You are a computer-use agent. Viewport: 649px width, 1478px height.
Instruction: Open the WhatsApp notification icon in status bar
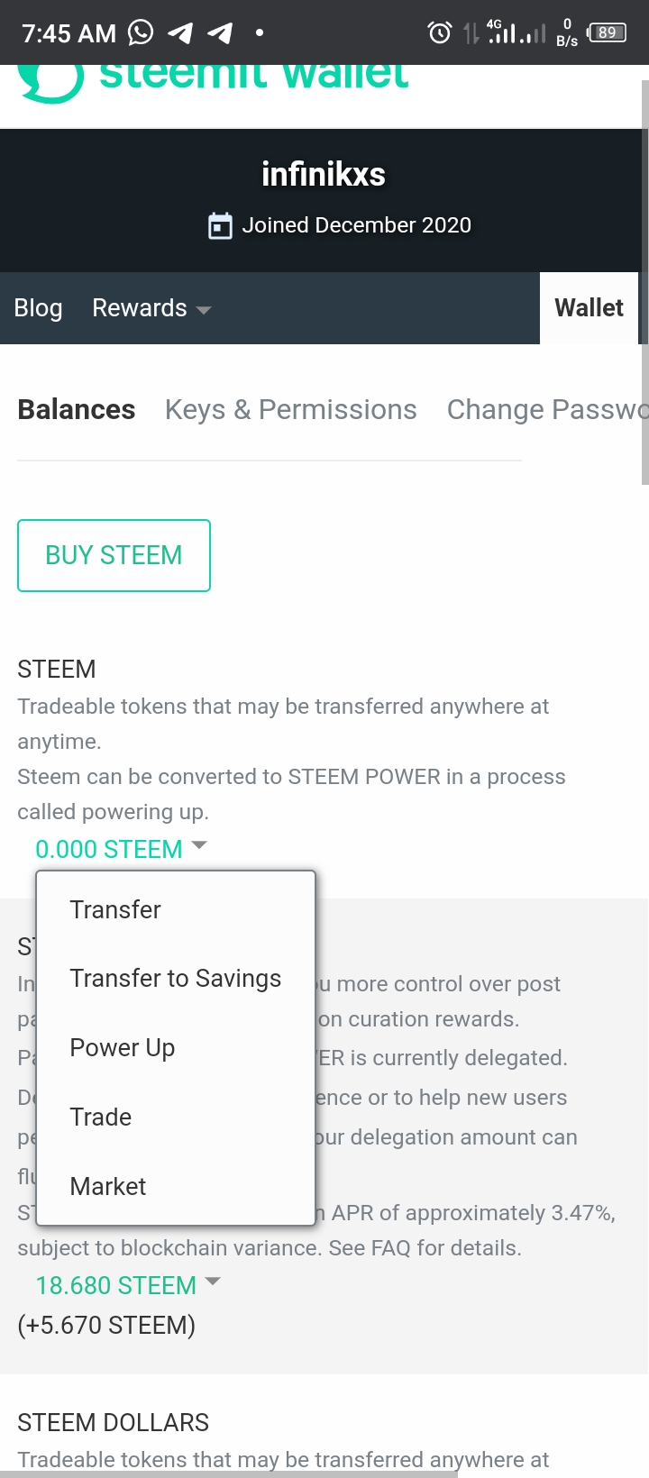141,32
